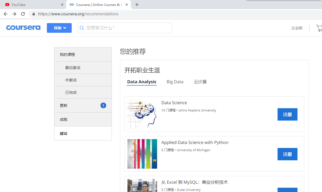This screenshot has height=192, width=322.
Task: Click the padlock site security icon
Action: 33,14
